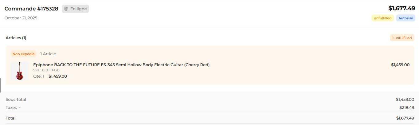Open the red guitar product thumbnail
Viewport: 419px width, 125px height.
pyautogui.click(x=20, y=71)
